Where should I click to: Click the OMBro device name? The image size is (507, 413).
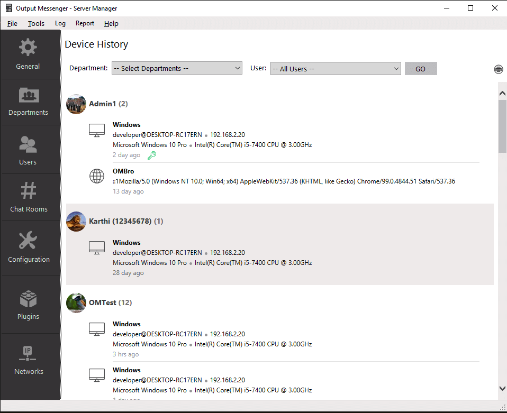point(123,171)
